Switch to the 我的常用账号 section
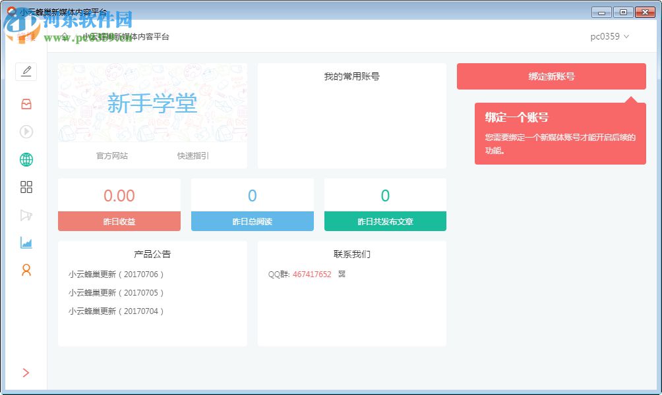This screenshot has height=395, width=662. click(x=351, y=76)
